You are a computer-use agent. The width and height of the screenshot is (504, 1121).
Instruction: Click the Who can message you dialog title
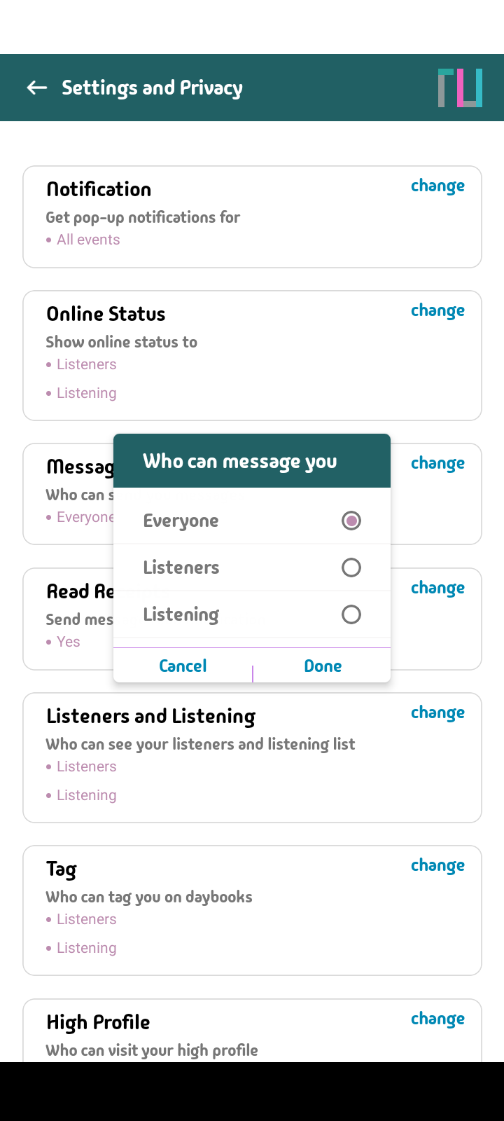tap(239, 461)
